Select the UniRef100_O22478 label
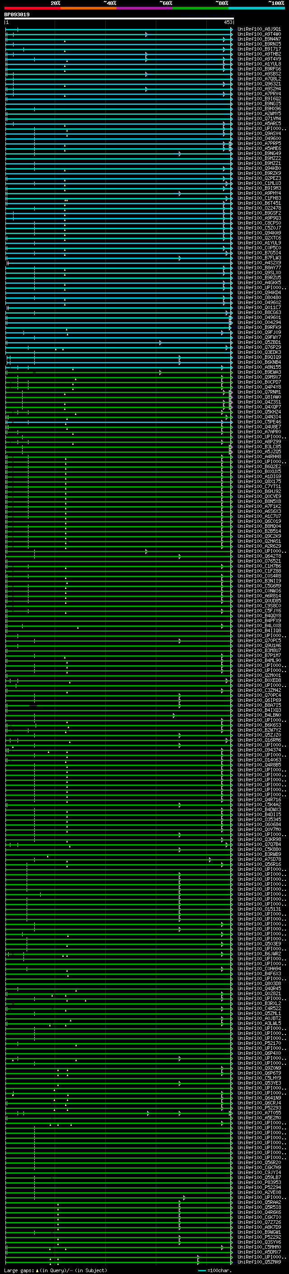Screen dimensions: 289x1274 259,208
